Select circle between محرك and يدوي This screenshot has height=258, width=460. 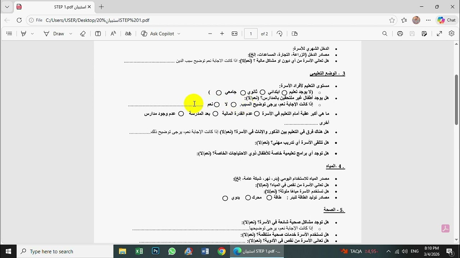248,198
